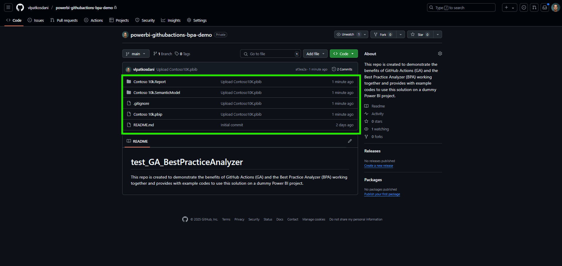Screen dimensions: 562x266
Task: Switch to the Actions tab
Action: pos(93,20)
